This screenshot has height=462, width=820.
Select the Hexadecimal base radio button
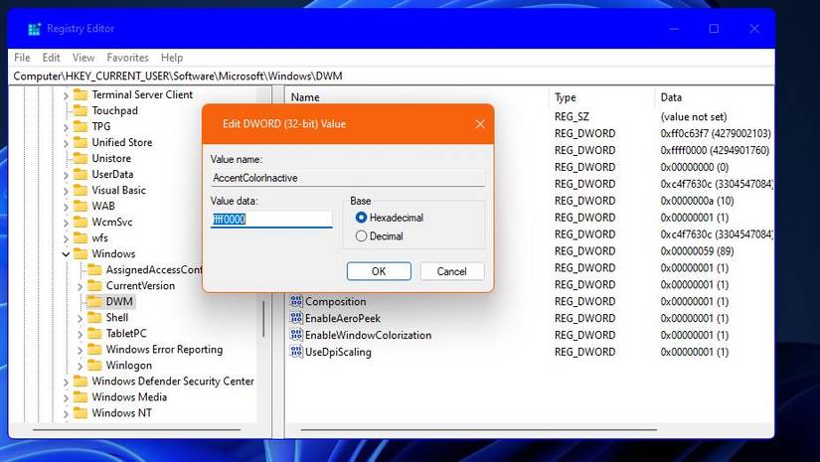pos(361,218)
